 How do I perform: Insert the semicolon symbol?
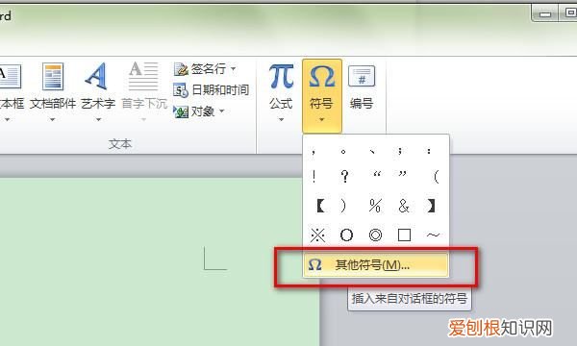[x=400, y=151]
